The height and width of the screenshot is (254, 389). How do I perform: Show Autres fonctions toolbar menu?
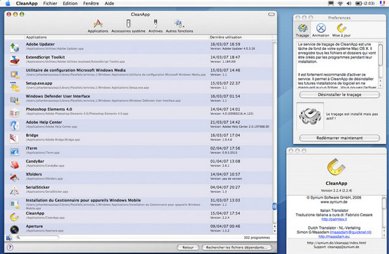tap(179, 26)
